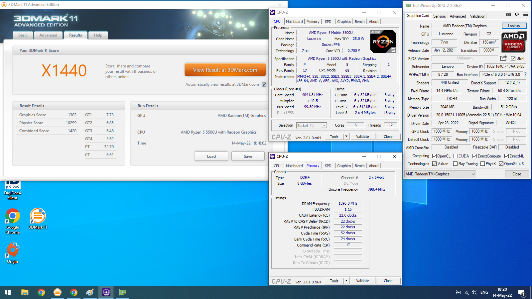Open DigiDoc4 client desktop icon
The height and width of the screenshot is (299, 532).
[13, 190]
